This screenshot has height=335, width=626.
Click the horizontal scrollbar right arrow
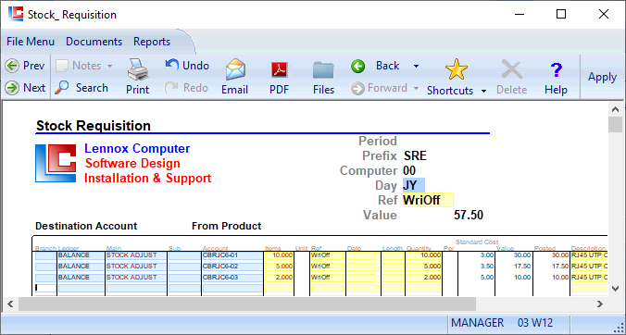pos(600,304)
